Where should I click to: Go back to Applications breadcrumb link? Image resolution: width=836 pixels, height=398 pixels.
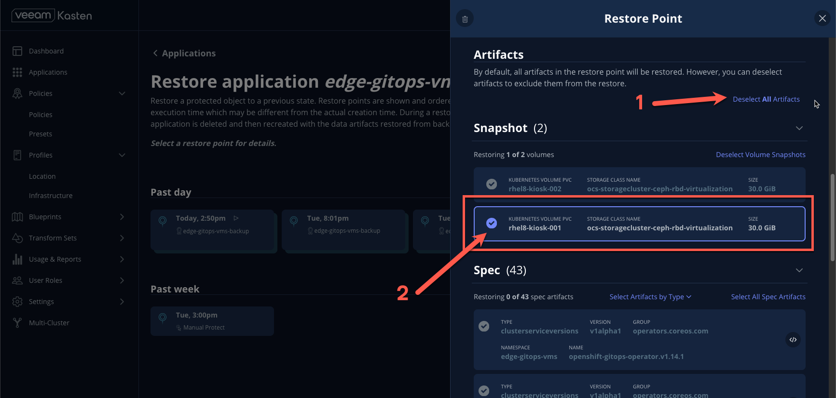(189, 53)
